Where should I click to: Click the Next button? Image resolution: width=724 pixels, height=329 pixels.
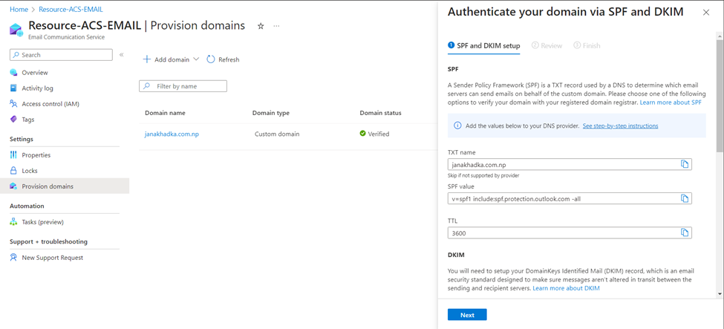(x=467, y=315)
